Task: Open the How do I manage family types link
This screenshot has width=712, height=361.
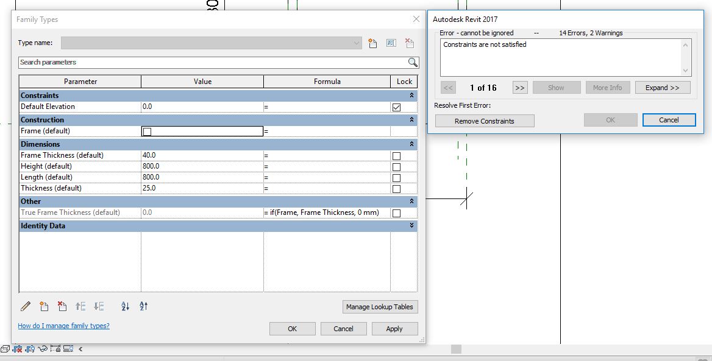Action: [x=63, y=326]
